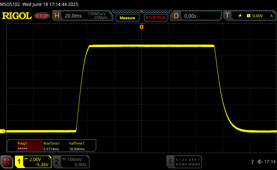
Task: Click channel 2 offset 0.00V value
Action: point(80,165)
